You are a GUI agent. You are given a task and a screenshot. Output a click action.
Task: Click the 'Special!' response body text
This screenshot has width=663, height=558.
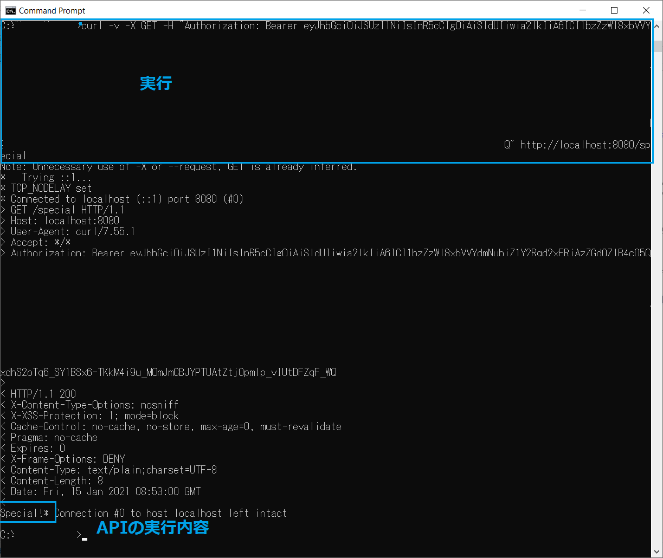point(22,513)
